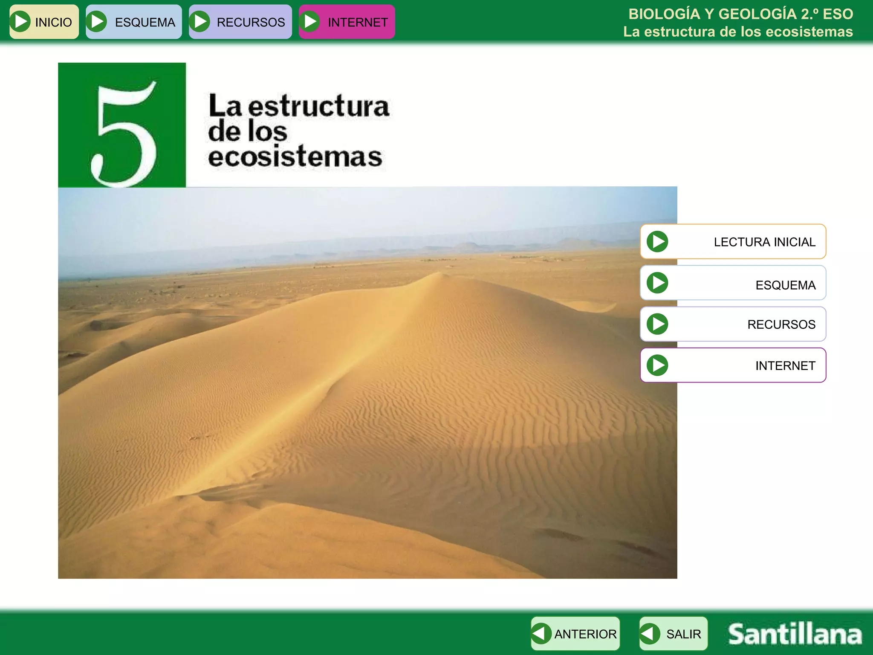Click the back arrow icon on ANTERIOR
Image resolution: width=873 pixels, height=655 pixels.
[x=541, y=634]
